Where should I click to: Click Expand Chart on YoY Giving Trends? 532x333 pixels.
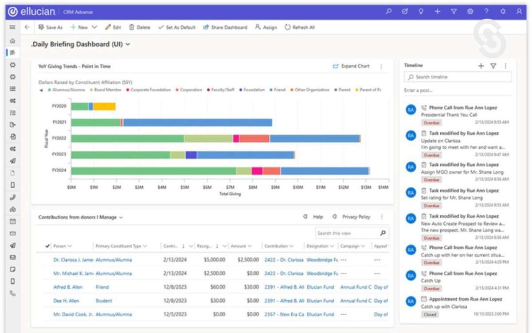[352, 66]
